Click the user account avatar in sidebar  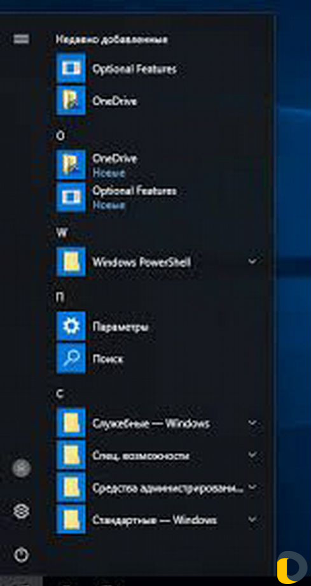click(x=21, y=468)
